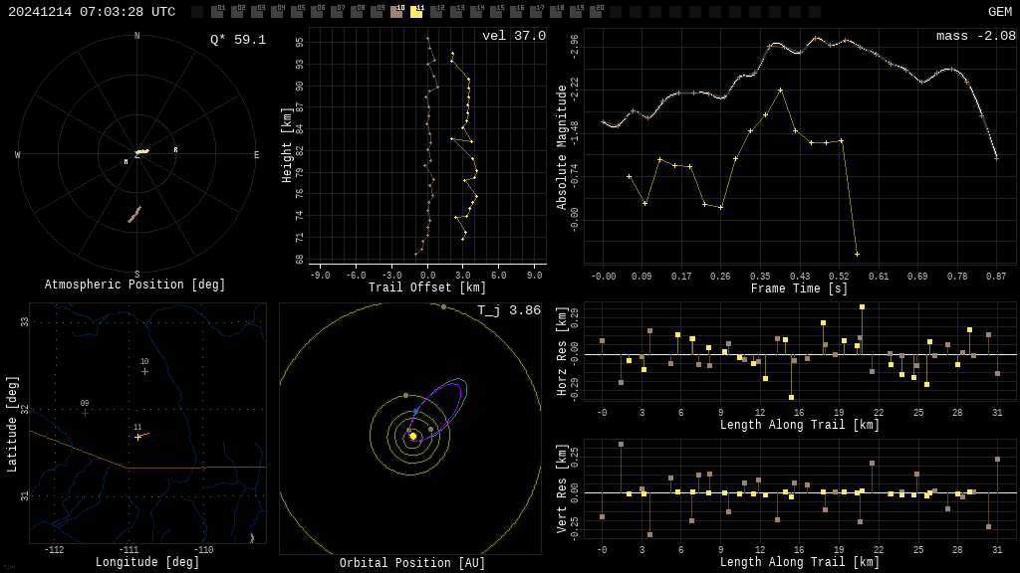1020x573 pixels.
Task: Click the station 01 indicator square
Action: pyautogui.click(x=217, y=12)
